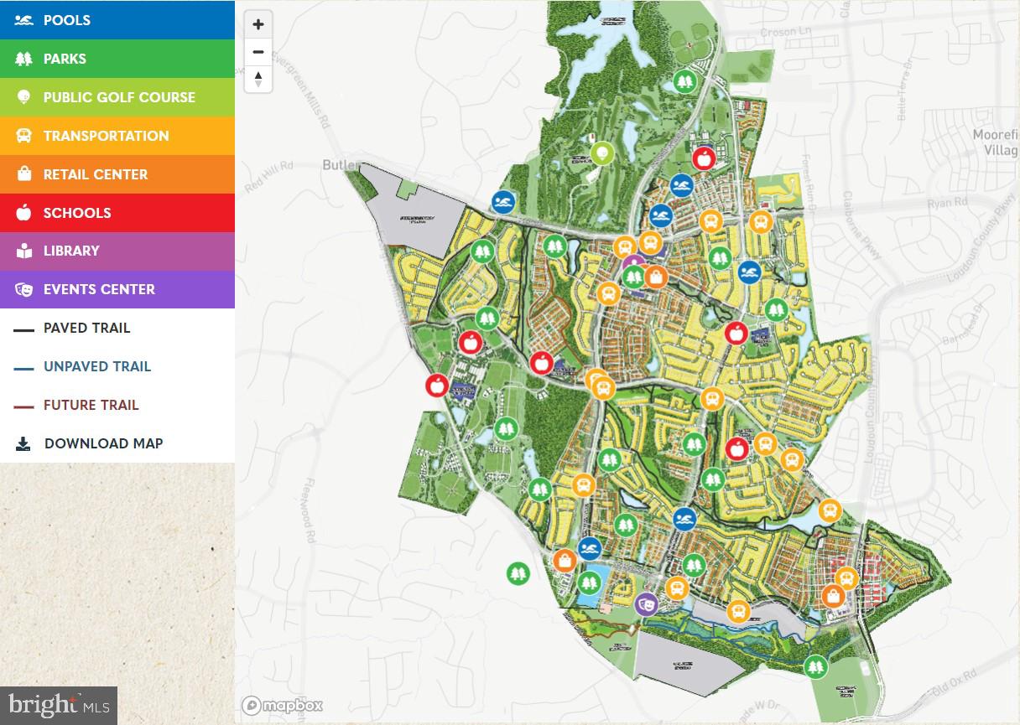1020x725 pixels.
Task: Select the southernmost park marker near Old Ox Rd
Action: tap(815, 667)
